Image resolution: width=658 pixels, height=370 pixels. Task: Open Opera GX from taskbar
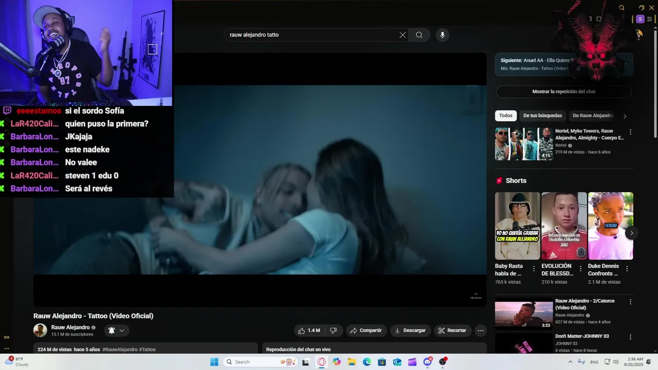coord(322,362)
